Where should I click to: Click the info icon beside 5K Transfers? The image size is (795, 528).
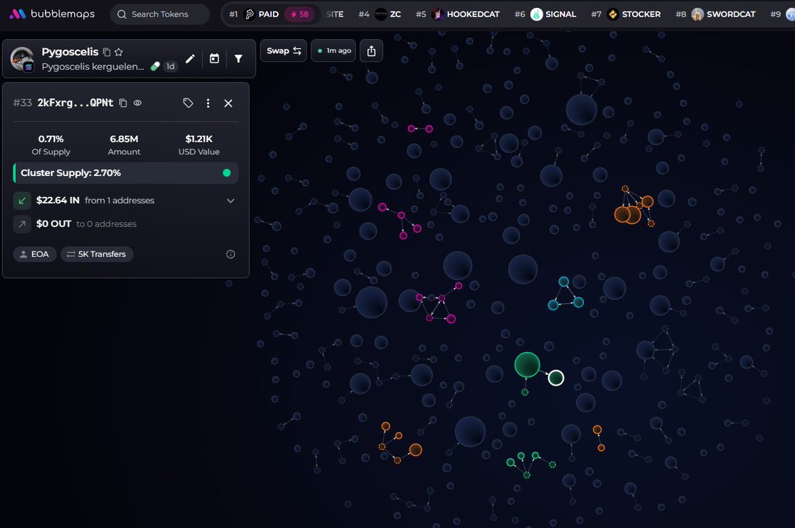pyautogui.click(x=231, y=254)
